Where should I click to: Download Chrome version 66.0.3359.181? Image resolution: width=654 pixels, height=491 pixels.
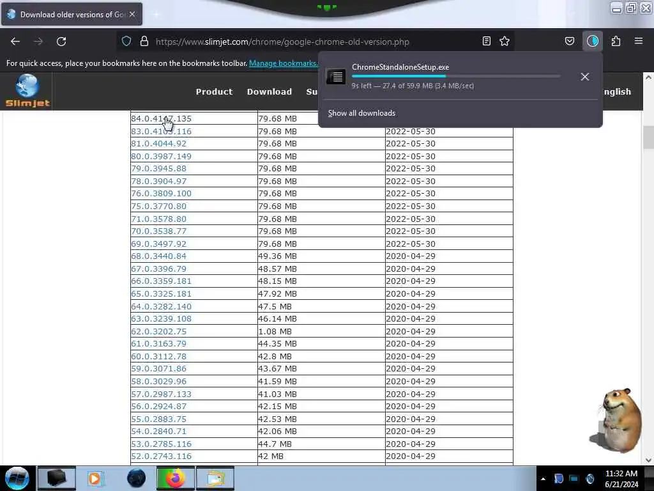[161, 281]
